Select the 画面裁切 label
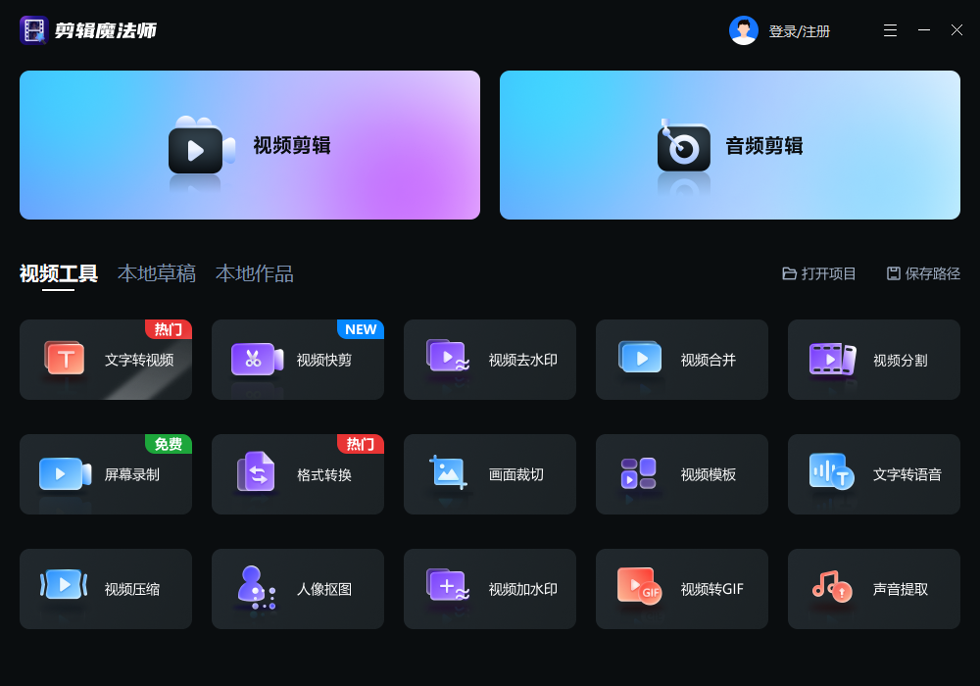 515,475
